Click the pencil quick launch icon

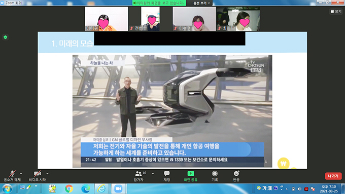28,187
